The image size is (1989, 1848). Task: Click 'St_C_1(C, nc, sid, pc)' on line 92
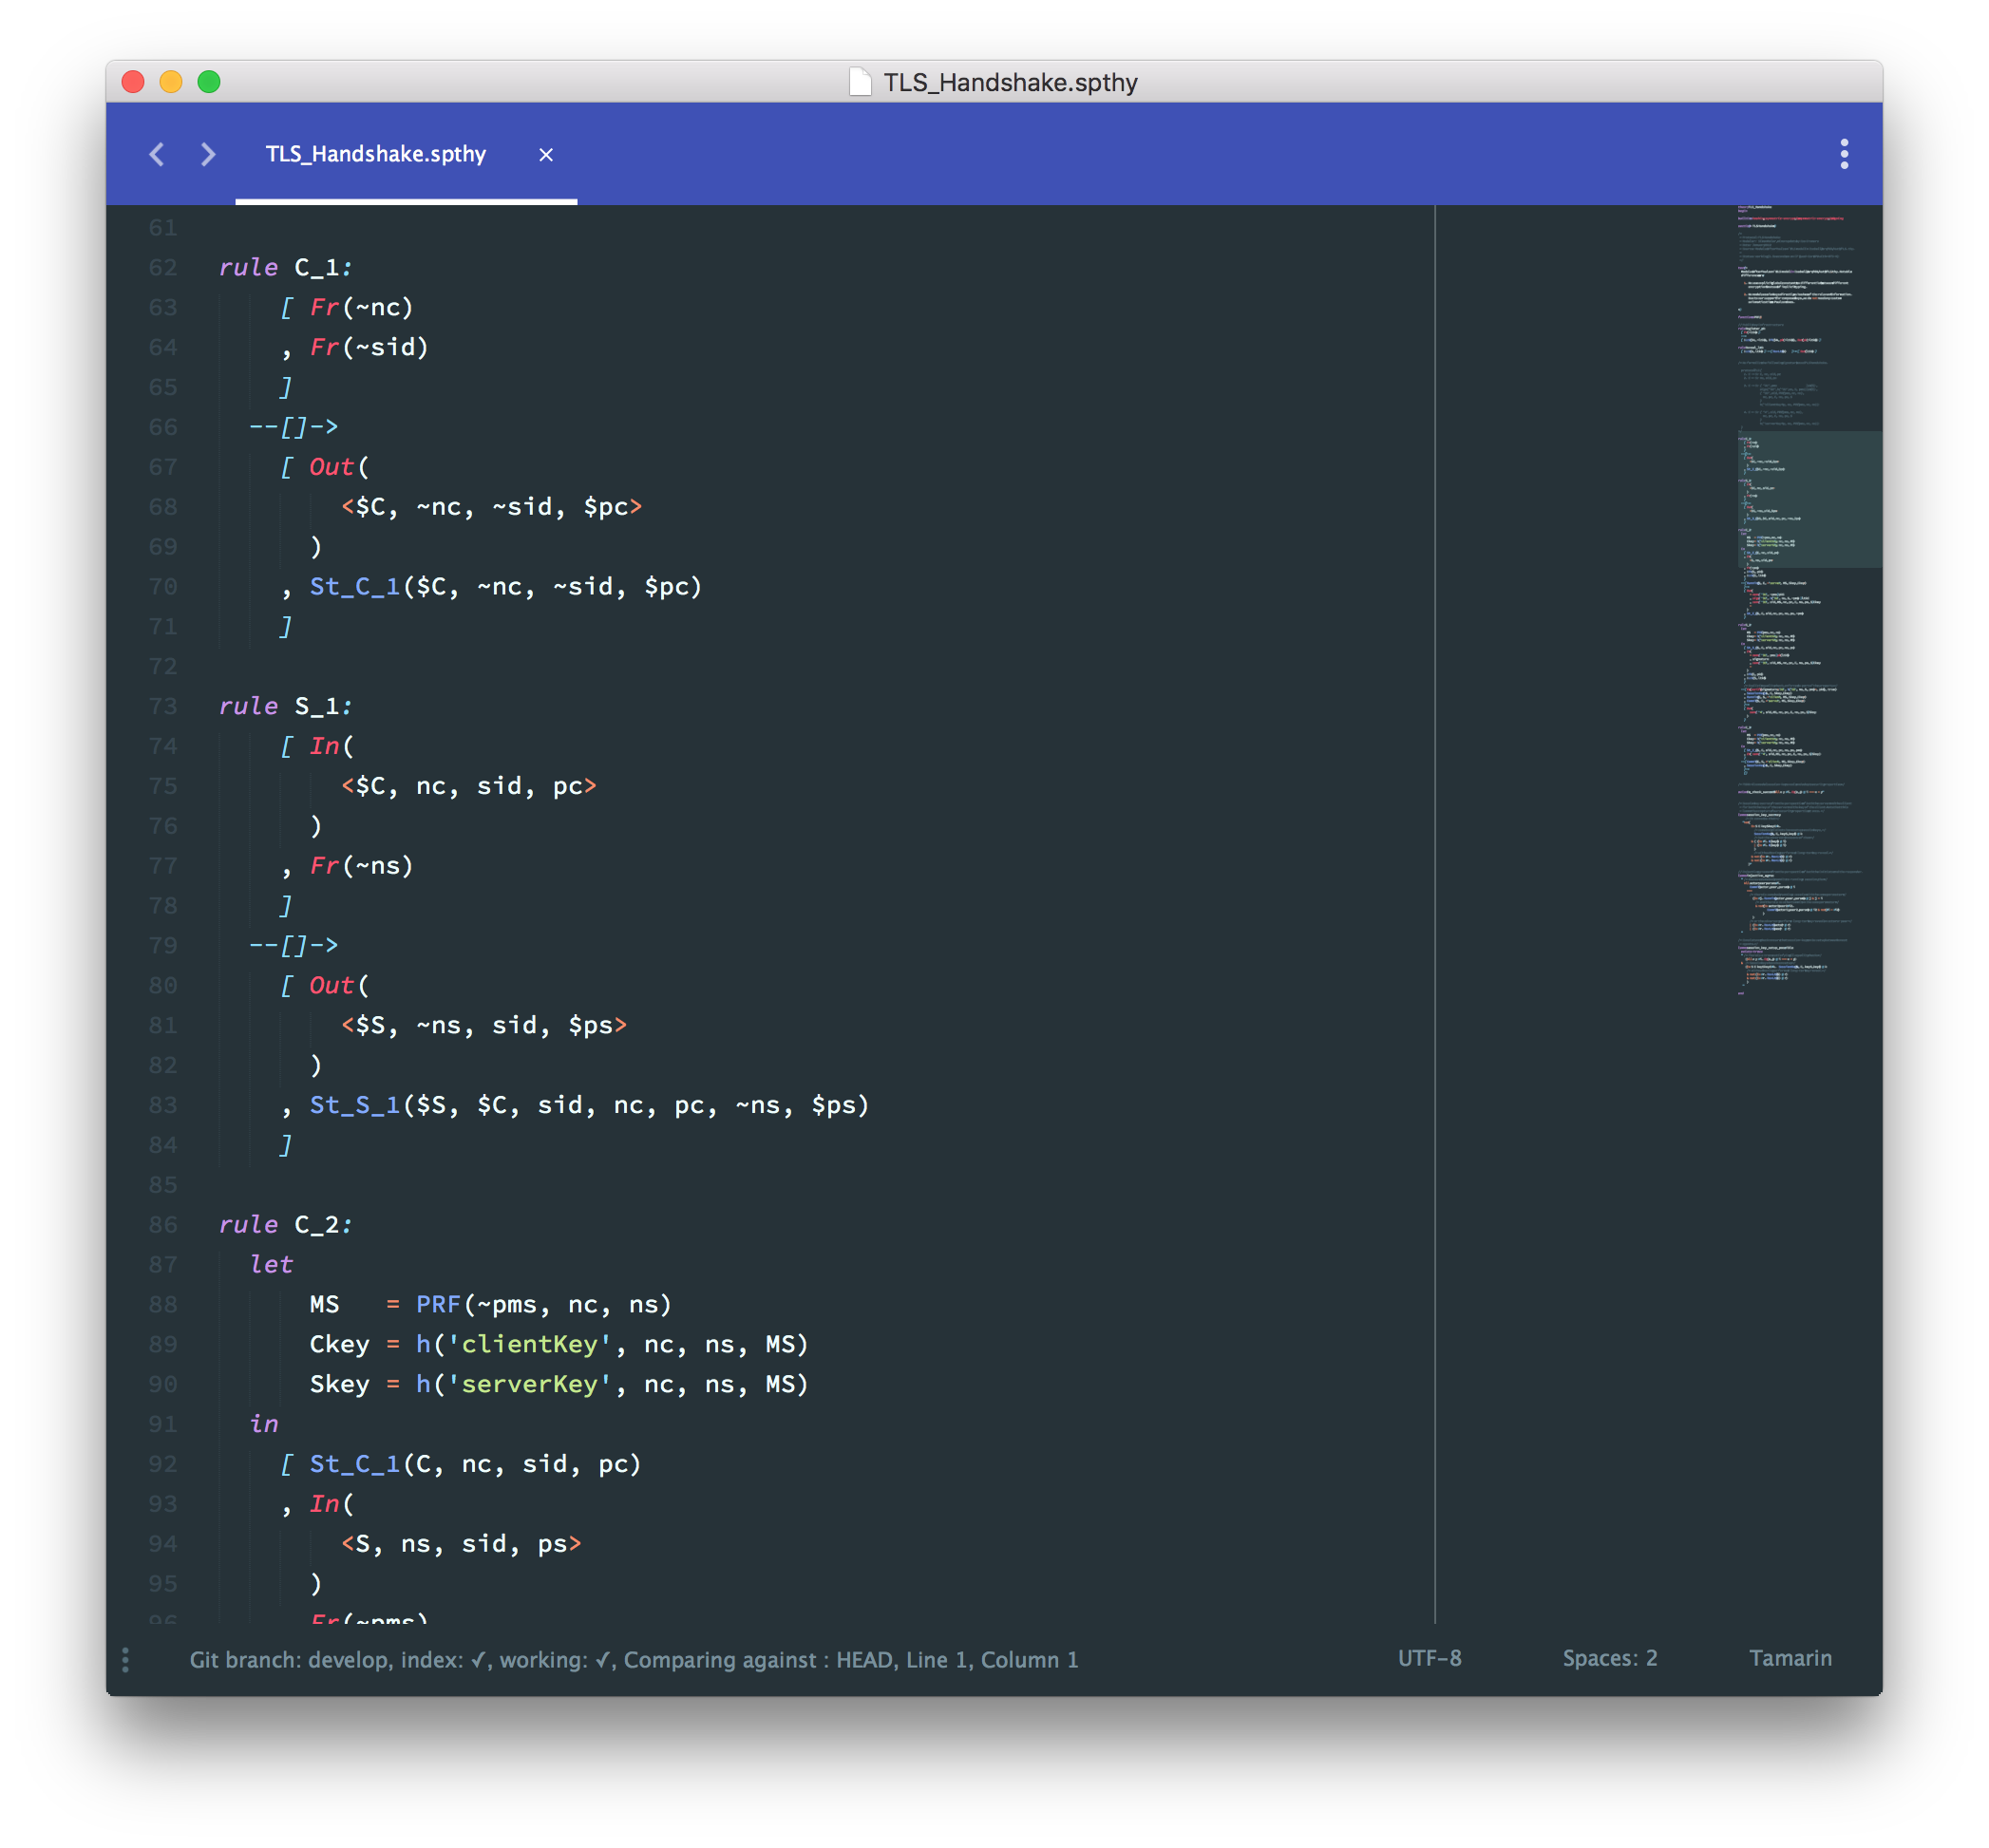coord(475,1465)
